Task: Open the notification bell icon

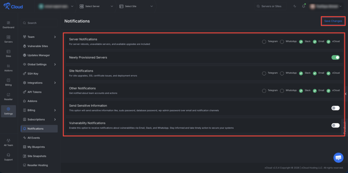Action: coord(303,6)
